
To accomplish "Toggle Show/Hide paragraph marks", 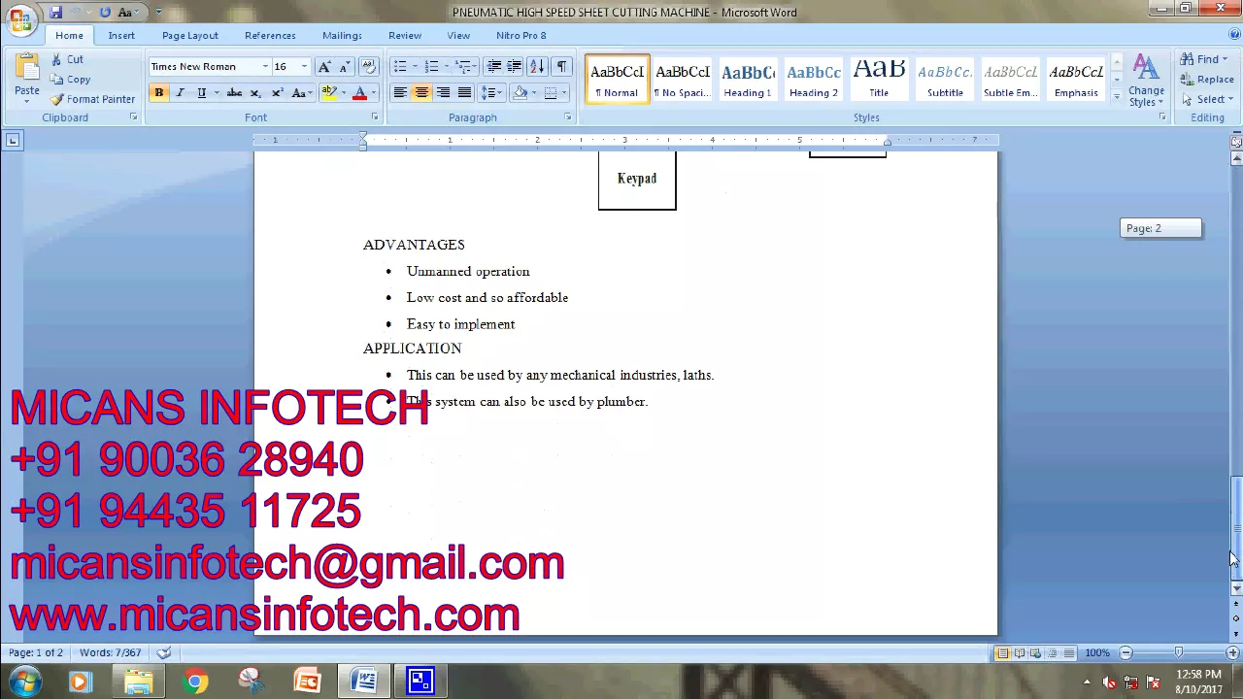I will pyautogui.click(x=561, y=67).
